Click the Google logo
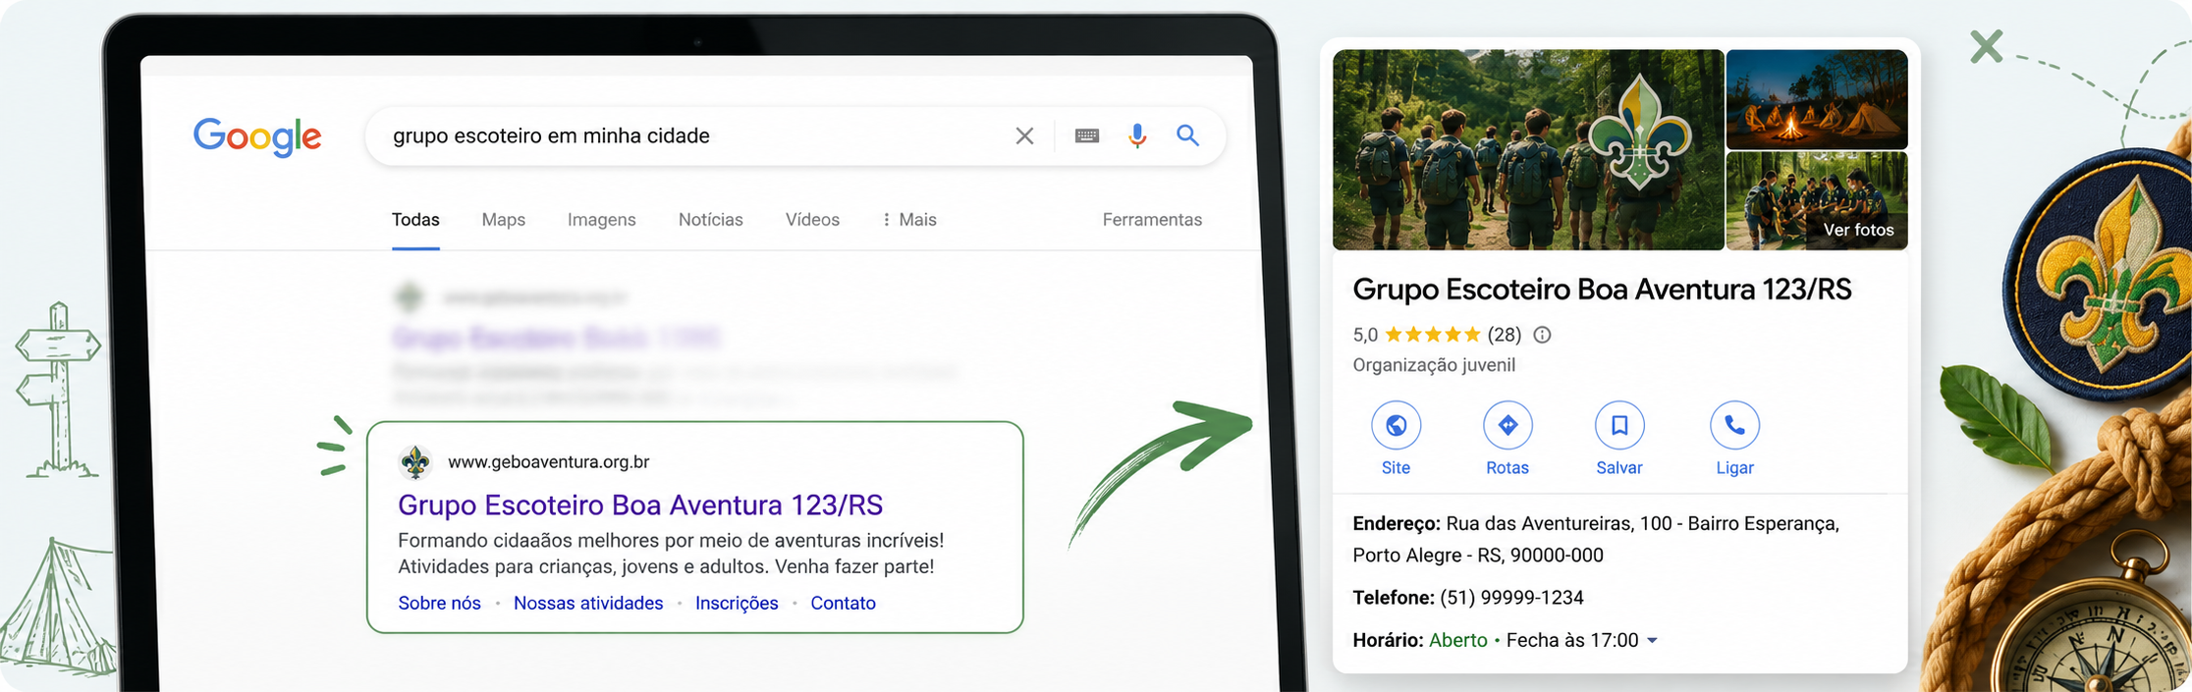The width and height of the screenshot is (2192, 692). pos(257,136)
